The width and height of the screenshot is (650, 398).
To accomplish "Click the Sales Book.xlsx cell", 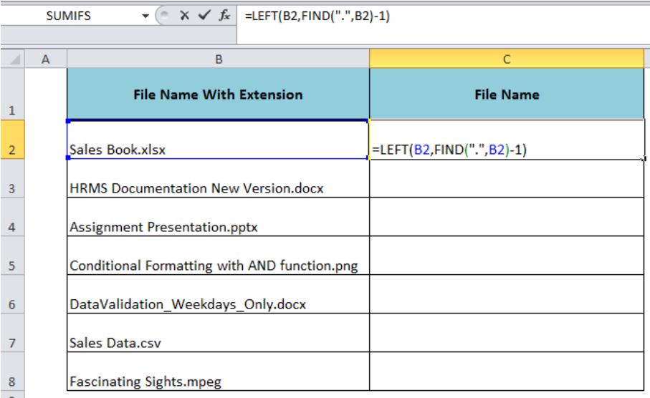I will 218,140.
